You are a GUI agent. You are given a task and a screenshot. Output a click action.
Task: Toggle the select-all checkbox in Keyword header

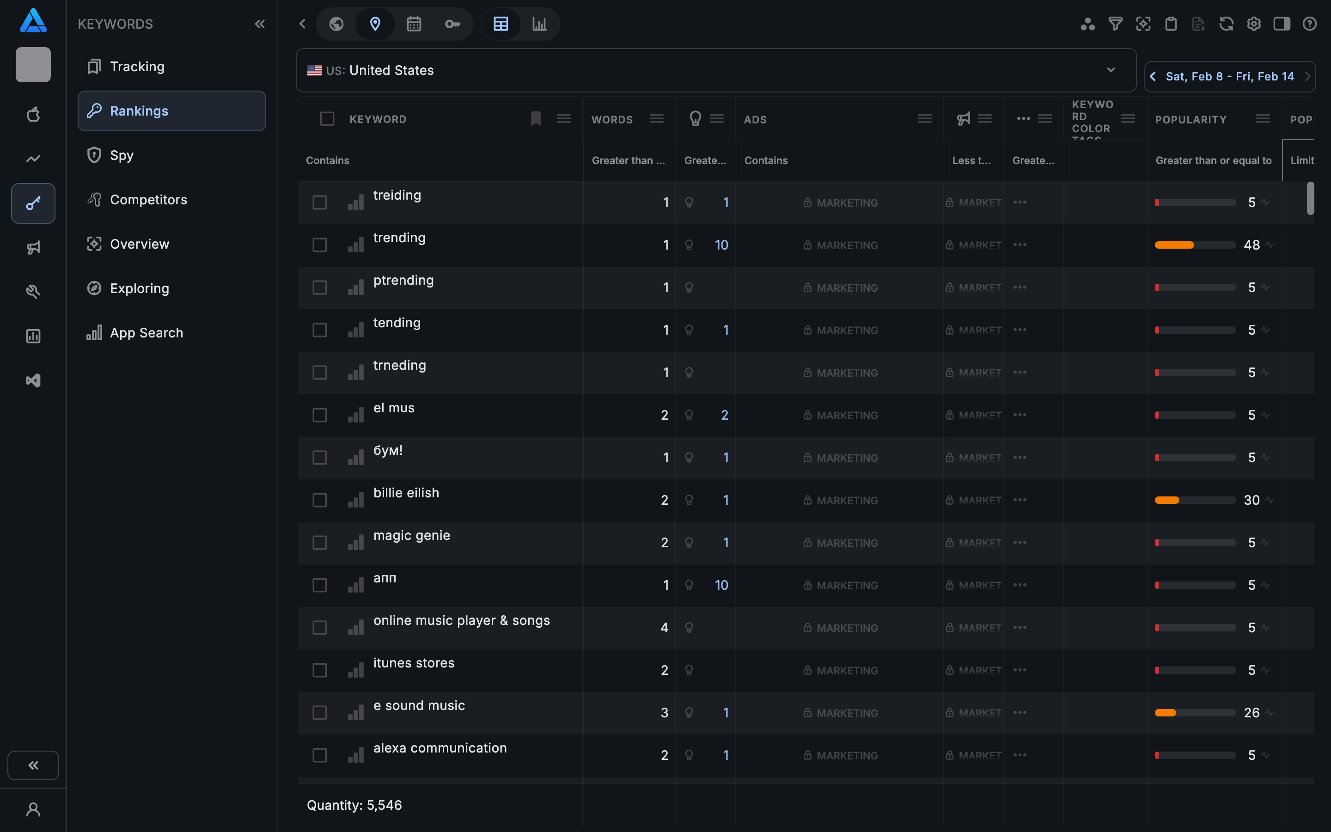327,119
